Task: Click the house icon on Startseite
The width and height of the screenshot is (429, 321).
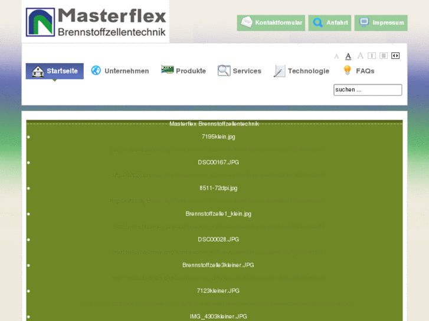Action: coord(38,71)
